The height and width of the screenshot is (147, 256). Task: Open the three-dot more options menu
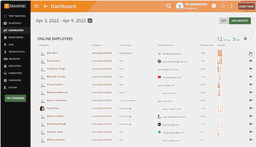pyautogui.click(x=231, y=6)
